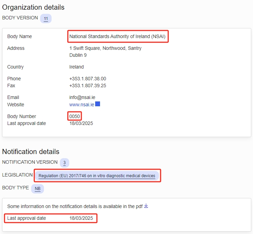This screenshot has height=234, width=253.
Task: Click the external link icon beside www.nsai.ie
Action: tap(98, 104)
